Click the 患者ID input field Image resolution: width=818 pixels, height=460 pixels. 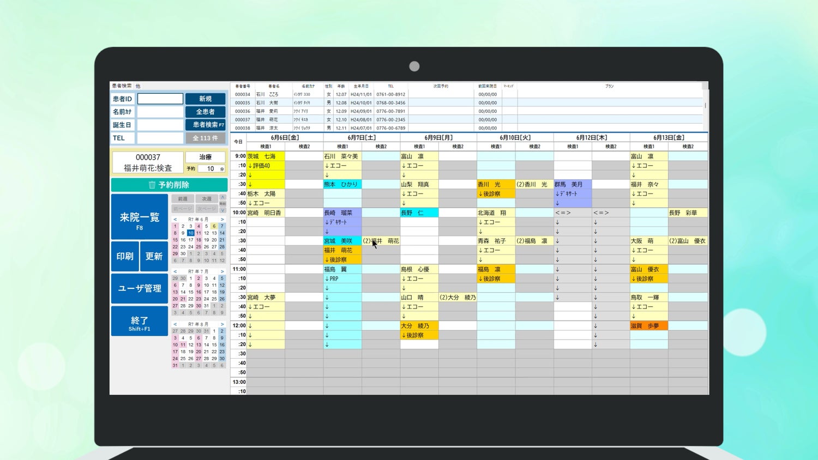(x=160, y=99)
